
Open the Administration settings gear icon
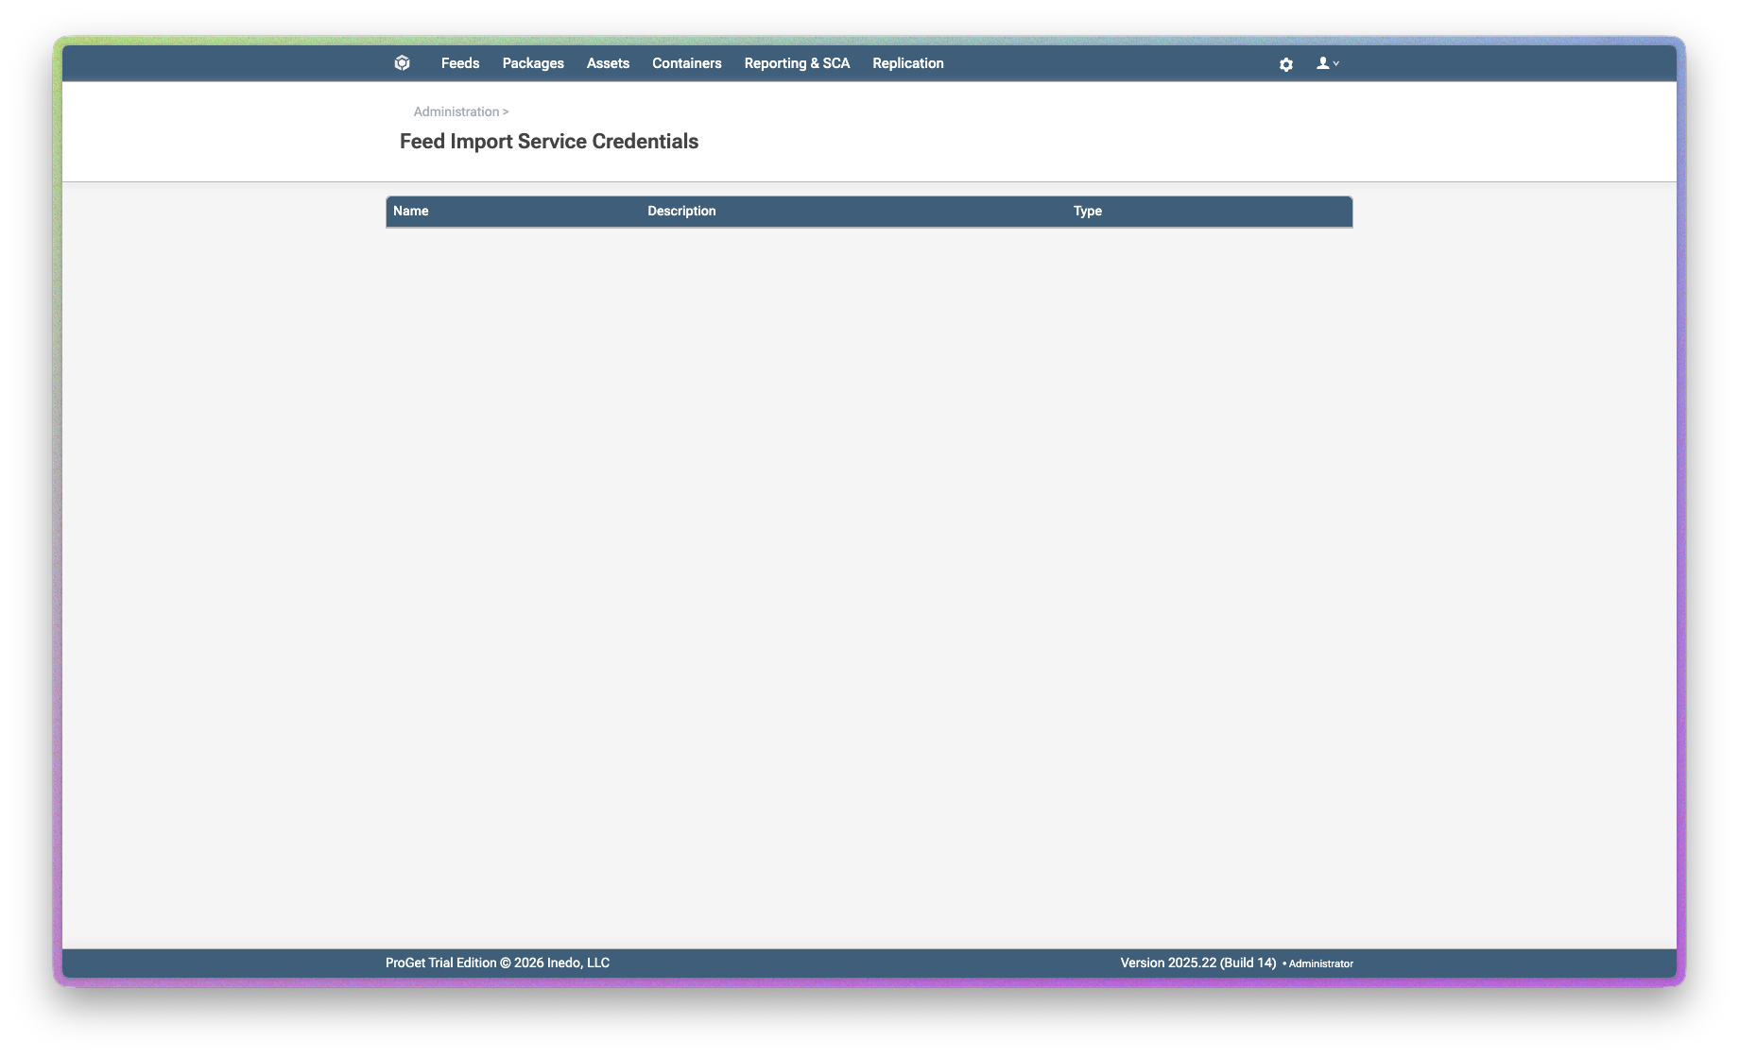(1285, 64)
